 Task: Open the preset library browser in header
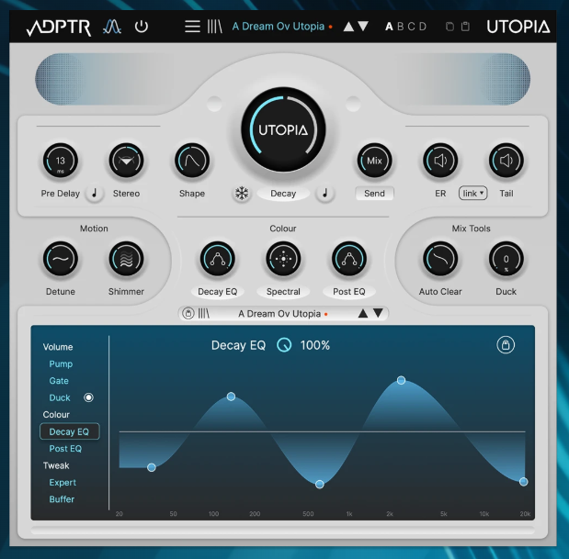click(214, 27)
